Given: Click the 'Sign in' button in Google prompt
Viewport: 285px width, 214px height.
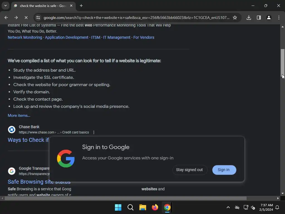Looking at the screenshot, I should (x=224, y=170).
